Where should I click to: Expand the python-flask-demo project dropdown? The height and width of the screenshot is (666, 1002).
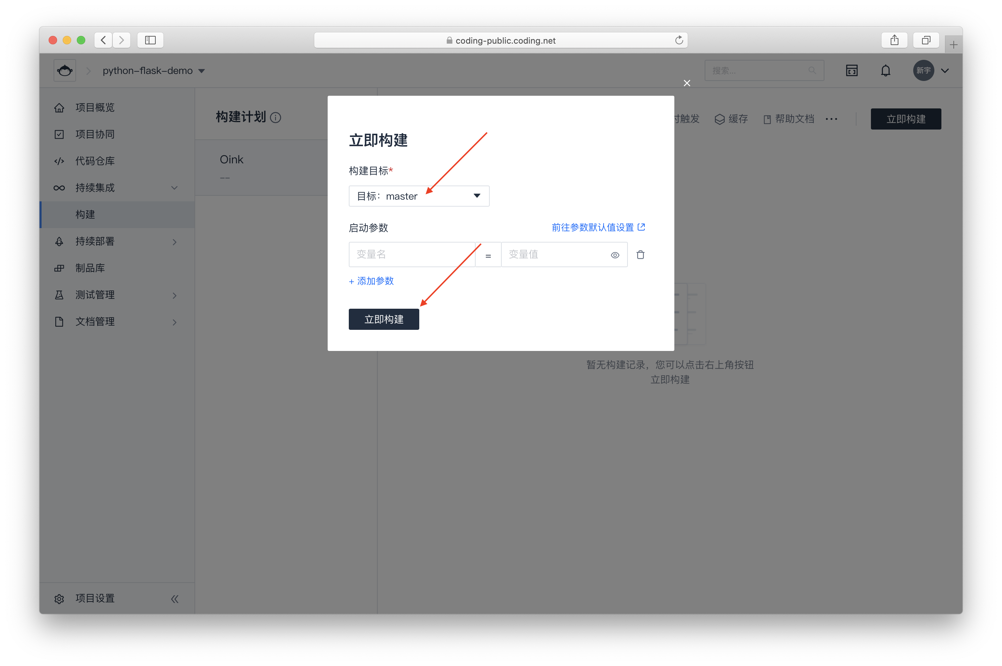(x=202, y=70)
